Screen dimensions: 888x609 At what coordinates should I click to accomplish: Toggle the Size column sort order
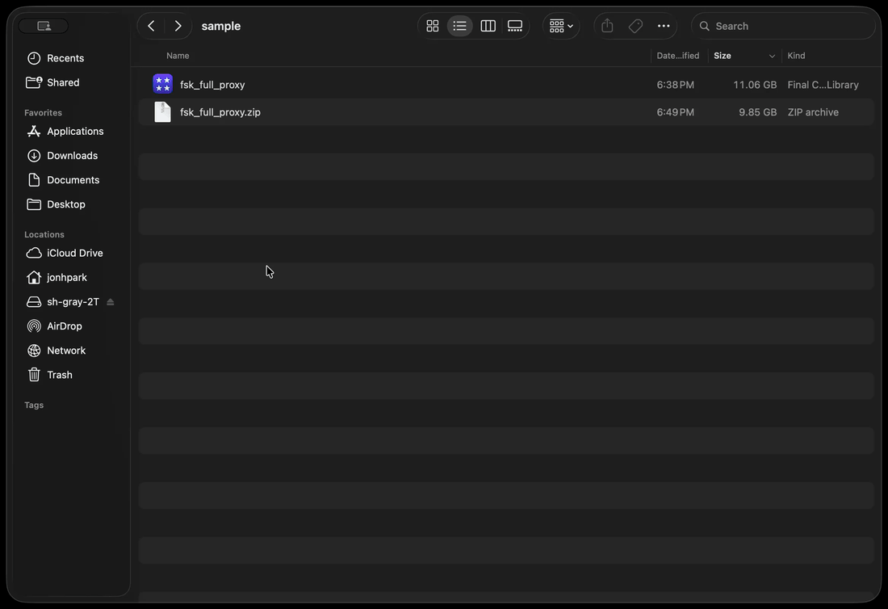(744, 56)
